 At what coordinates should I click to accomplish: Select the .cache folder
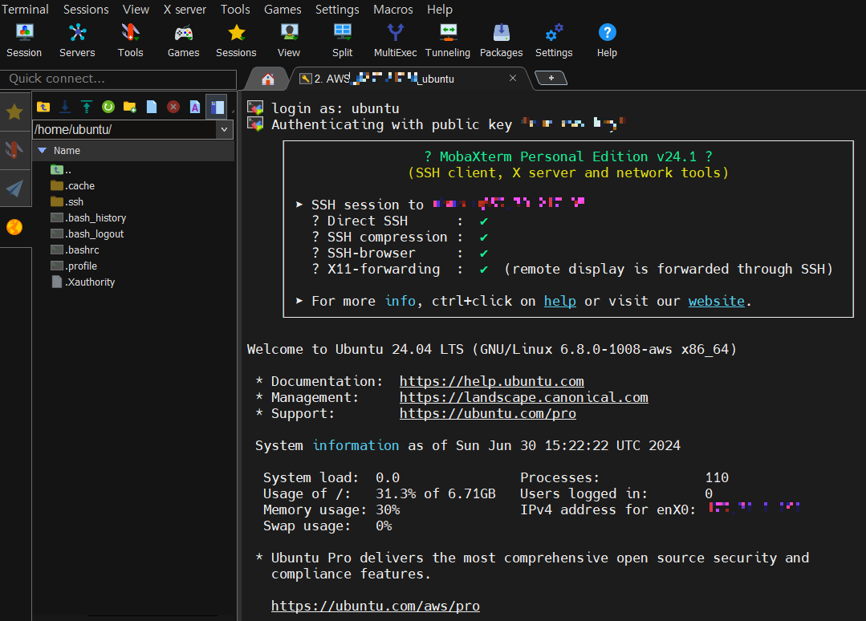[72, 186]
